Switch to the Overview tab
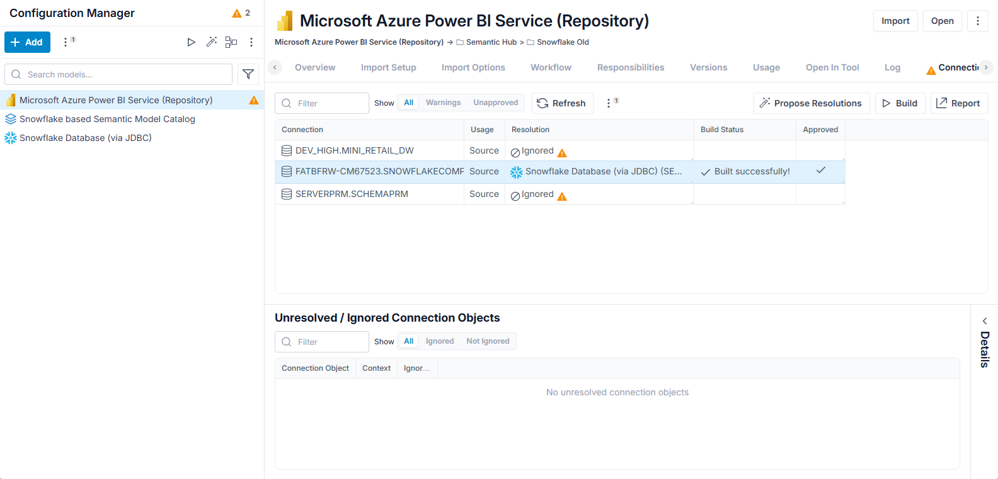This screenshot has width=998, height=479. [315, 67]
